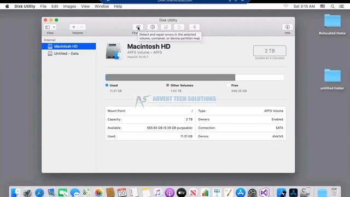Open the Help menu

point(118,6)
